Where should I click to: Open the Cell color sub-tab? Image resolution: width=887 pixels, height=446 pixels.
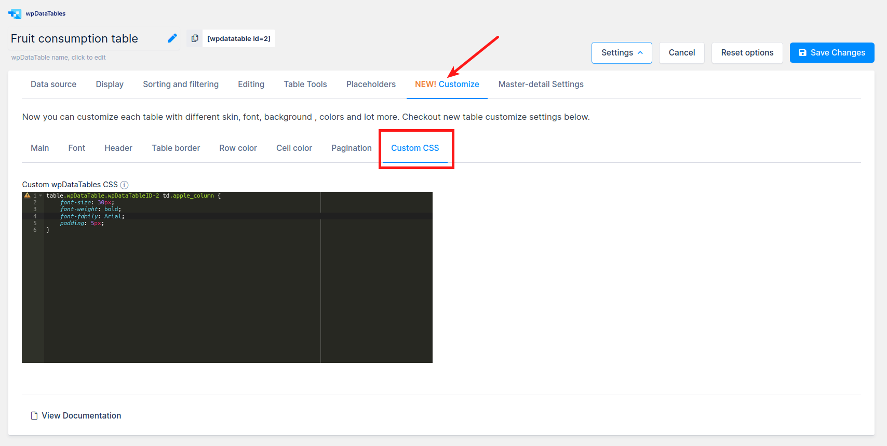pyautogui.click(x=294, y=148)
